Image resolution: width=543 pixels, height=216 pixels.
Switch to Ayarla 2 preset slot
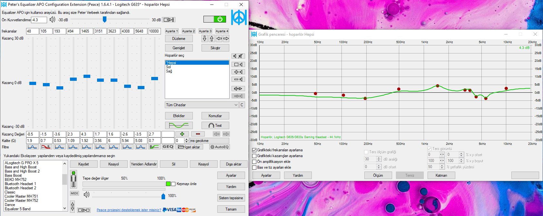(x=188, y=31)
